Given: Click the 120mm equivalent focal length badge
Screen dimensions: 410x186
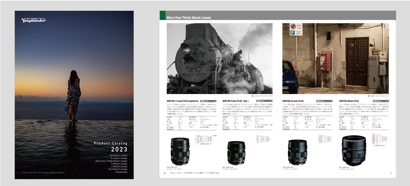Looking at the screenshot, I should click(x=380, y=101).
